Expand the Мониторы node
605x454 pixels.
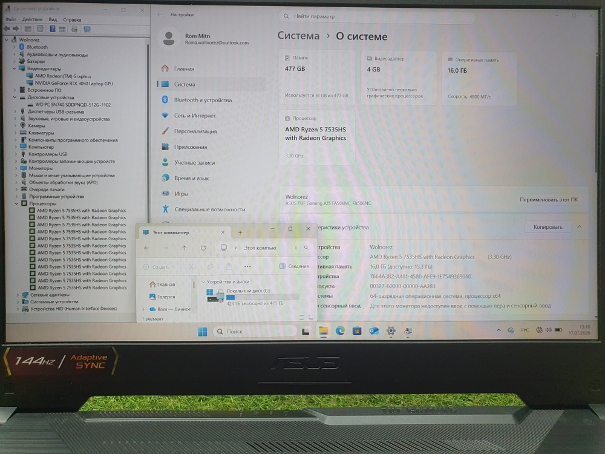click(16, 168)
